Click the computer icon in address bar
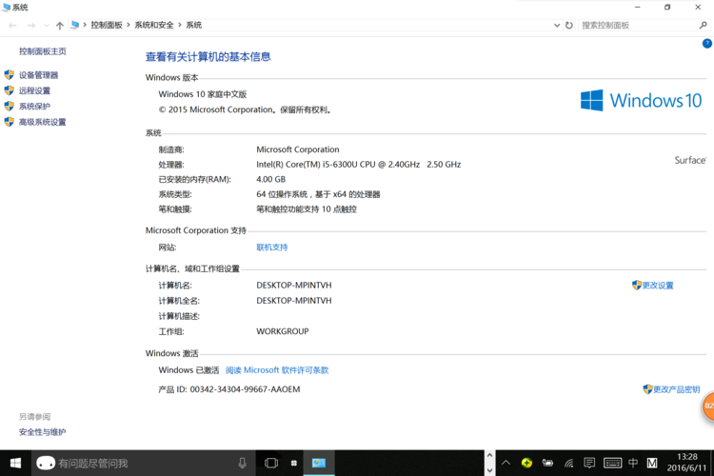This screenshot has width=714, height=476. [74, 25]
